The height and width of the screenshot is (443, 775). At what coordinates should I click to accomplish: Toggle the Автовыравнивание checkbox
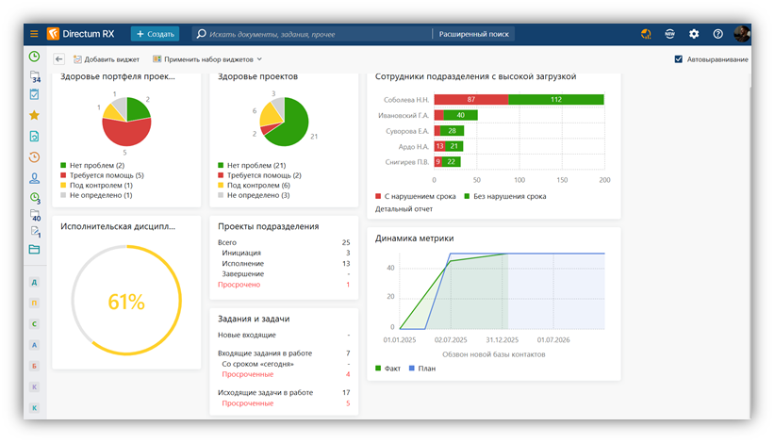(679, 59)
